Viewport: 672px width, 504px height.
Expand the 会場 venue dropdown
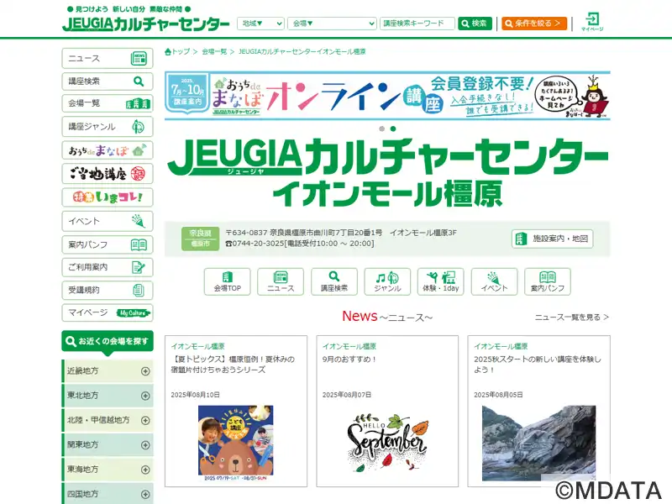(x=332, y=24)
